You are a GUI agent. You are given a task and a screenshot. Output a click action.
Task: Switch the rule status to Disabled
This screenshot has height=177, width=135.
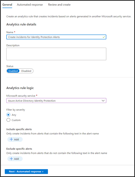click(26, 71)
